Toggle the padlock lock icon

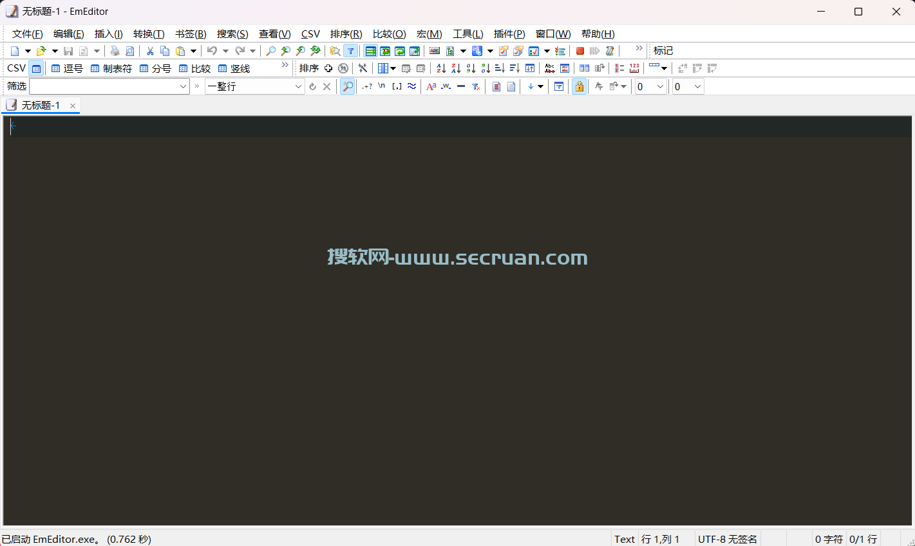pos(580,86)
